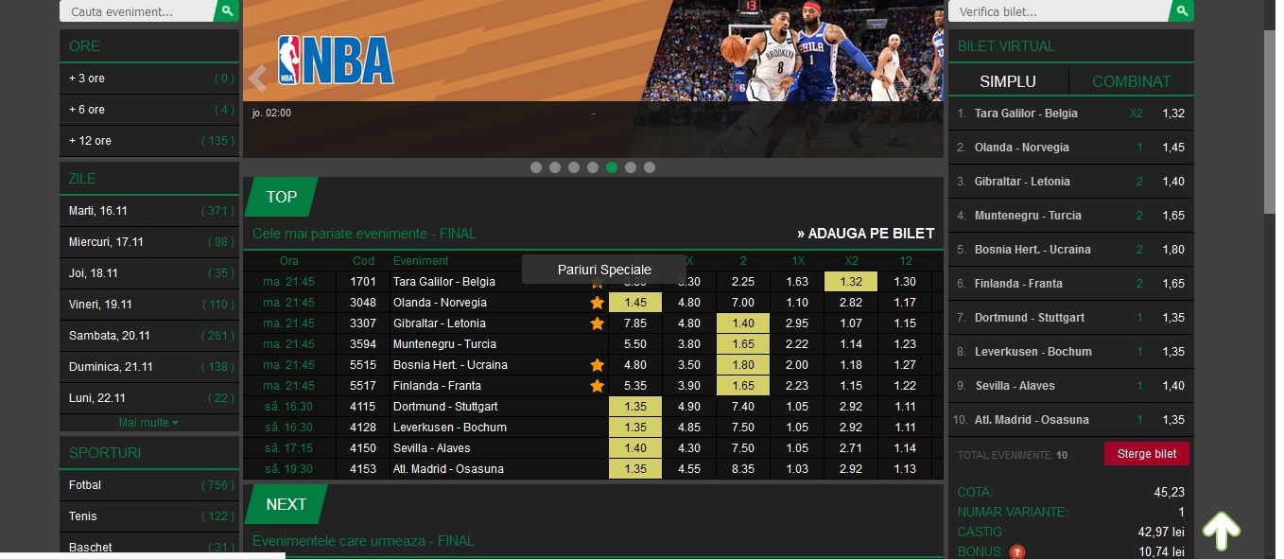Open Miercuri, 17.11 events
Image resolution: width=1284 pixels, height=559 pixels.
click(149, 242)
